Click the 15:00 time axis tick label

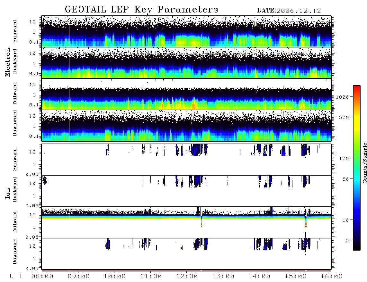click(x=296, y=277)
